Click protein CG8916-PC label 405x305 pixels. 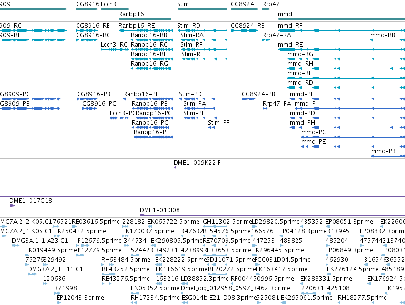point(99,104)
